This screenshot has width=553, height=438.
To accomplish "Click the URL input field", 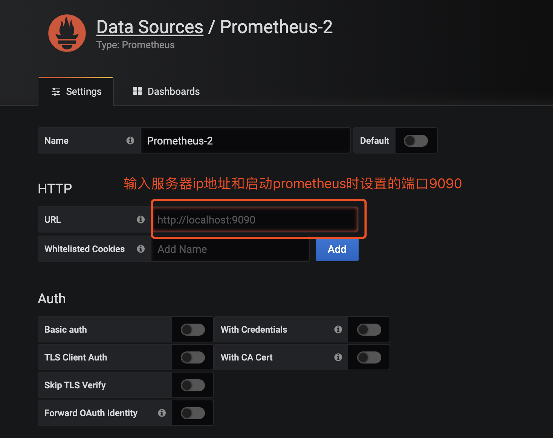I will (x=255, y=220).
